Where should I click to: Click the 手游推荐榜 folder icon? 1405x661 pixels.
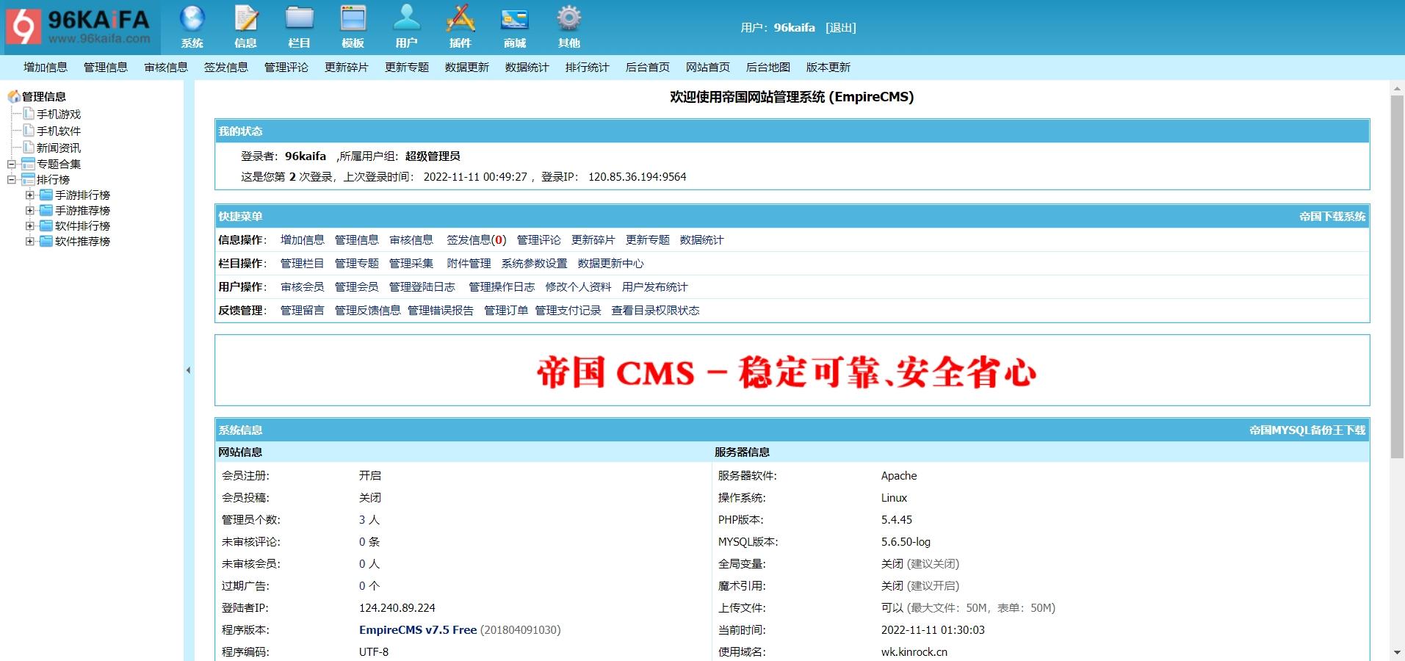click(x=46, y=210)
